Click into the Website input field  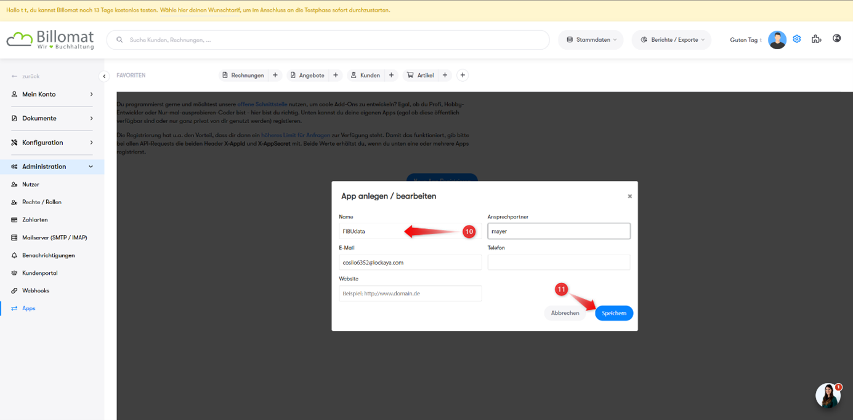[410, 293]
